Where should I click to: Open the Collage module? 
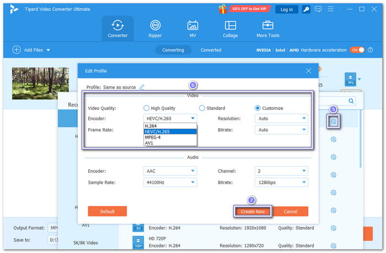(230, 29)
